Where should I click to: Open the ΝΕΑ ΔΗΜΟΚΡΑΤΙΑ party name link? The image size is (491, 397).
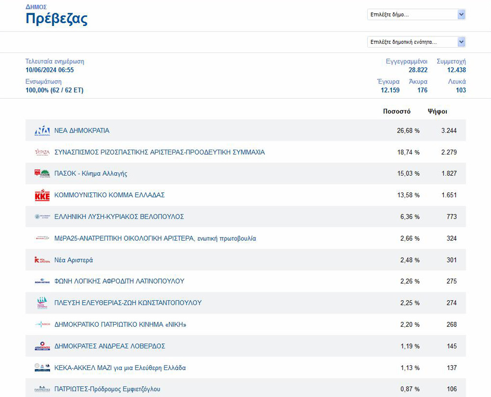[82, 131]
